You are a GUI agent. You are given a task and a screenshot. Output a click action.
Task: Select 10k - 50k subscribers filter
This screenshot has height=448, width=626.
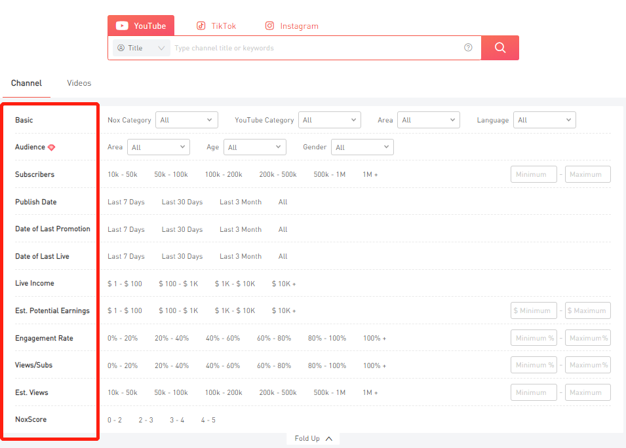coord(123,175)
